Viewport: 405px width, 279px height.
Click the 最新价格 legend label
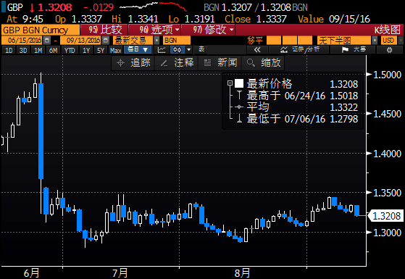click(x=270, y=84)
